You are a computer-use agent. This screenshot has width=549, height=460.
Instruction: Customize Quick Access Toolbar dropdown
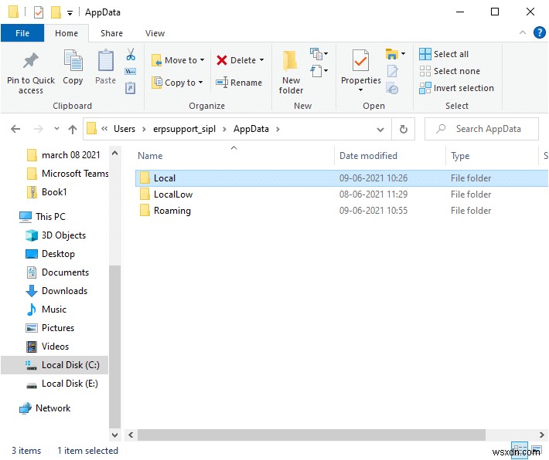coord(70,13)
